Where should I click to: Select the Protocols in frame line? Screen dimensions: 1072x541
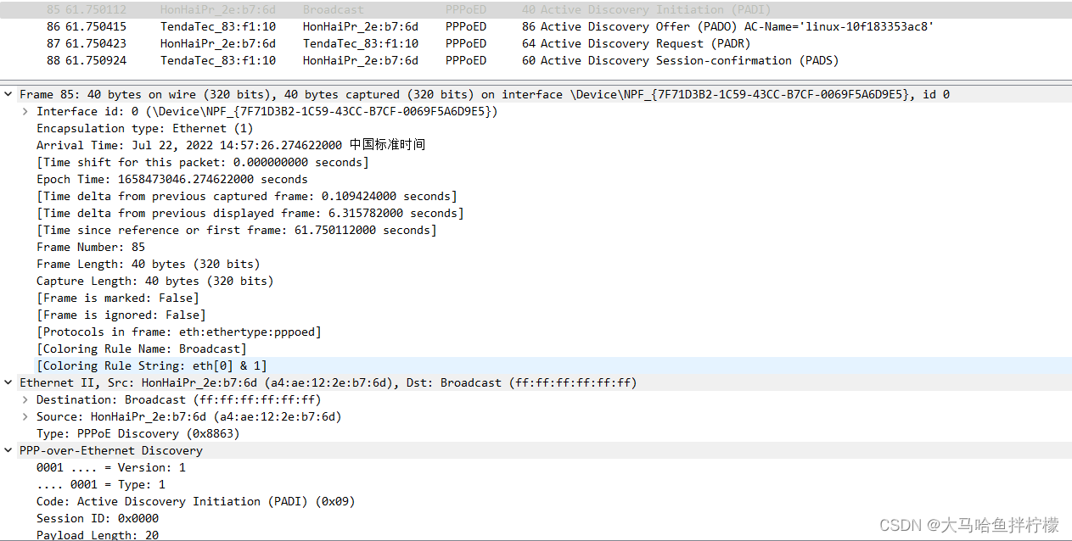178,332
